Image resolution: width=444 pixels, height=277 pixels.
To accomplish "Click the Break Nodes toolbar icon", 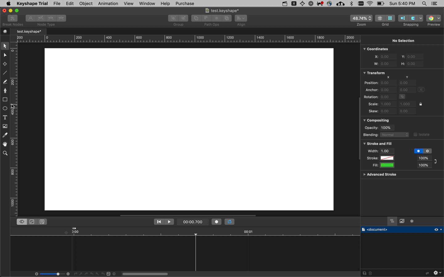I will coord(13,18).
